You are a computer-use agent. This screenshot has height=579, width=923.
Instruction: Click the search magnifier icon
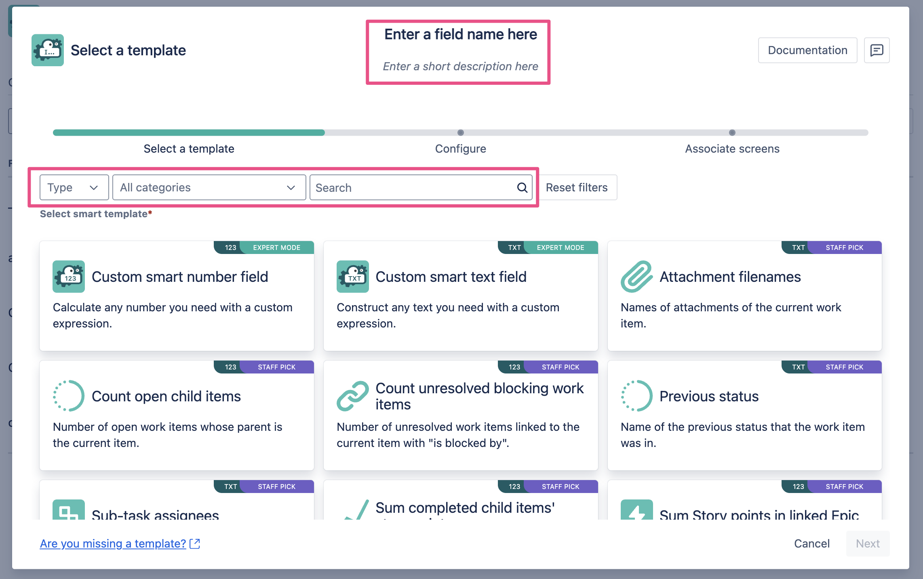[x=522, y=187]
